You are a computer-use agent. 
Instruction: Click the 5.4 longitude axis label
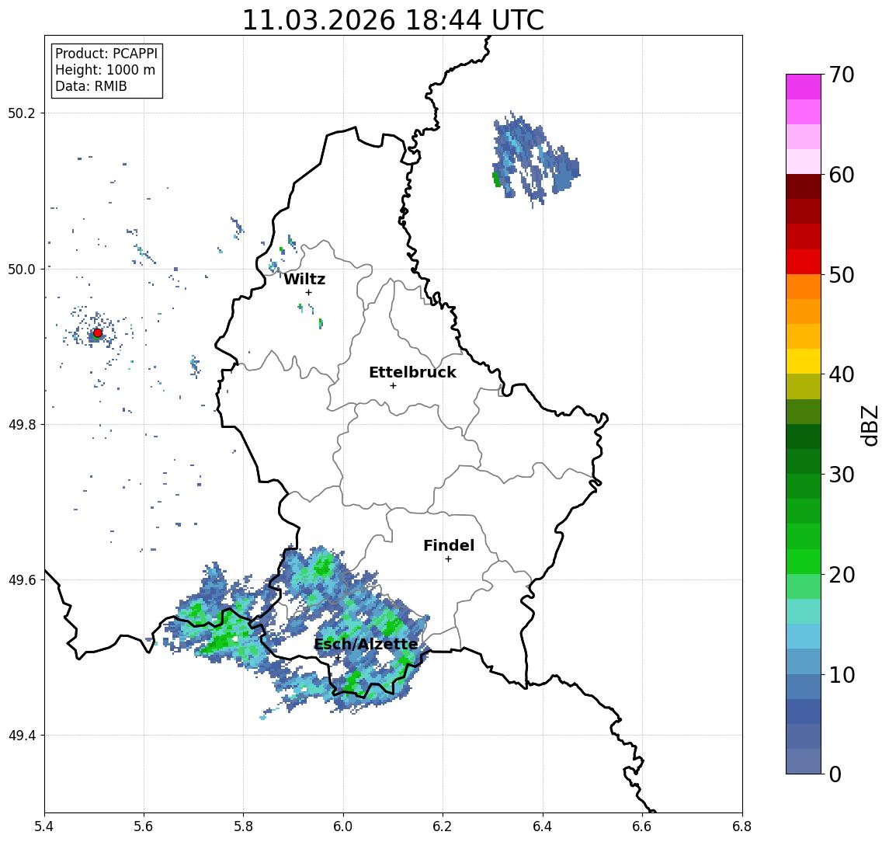pos(45,826)
